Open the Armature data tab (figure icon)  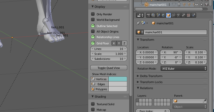point(178,15)
